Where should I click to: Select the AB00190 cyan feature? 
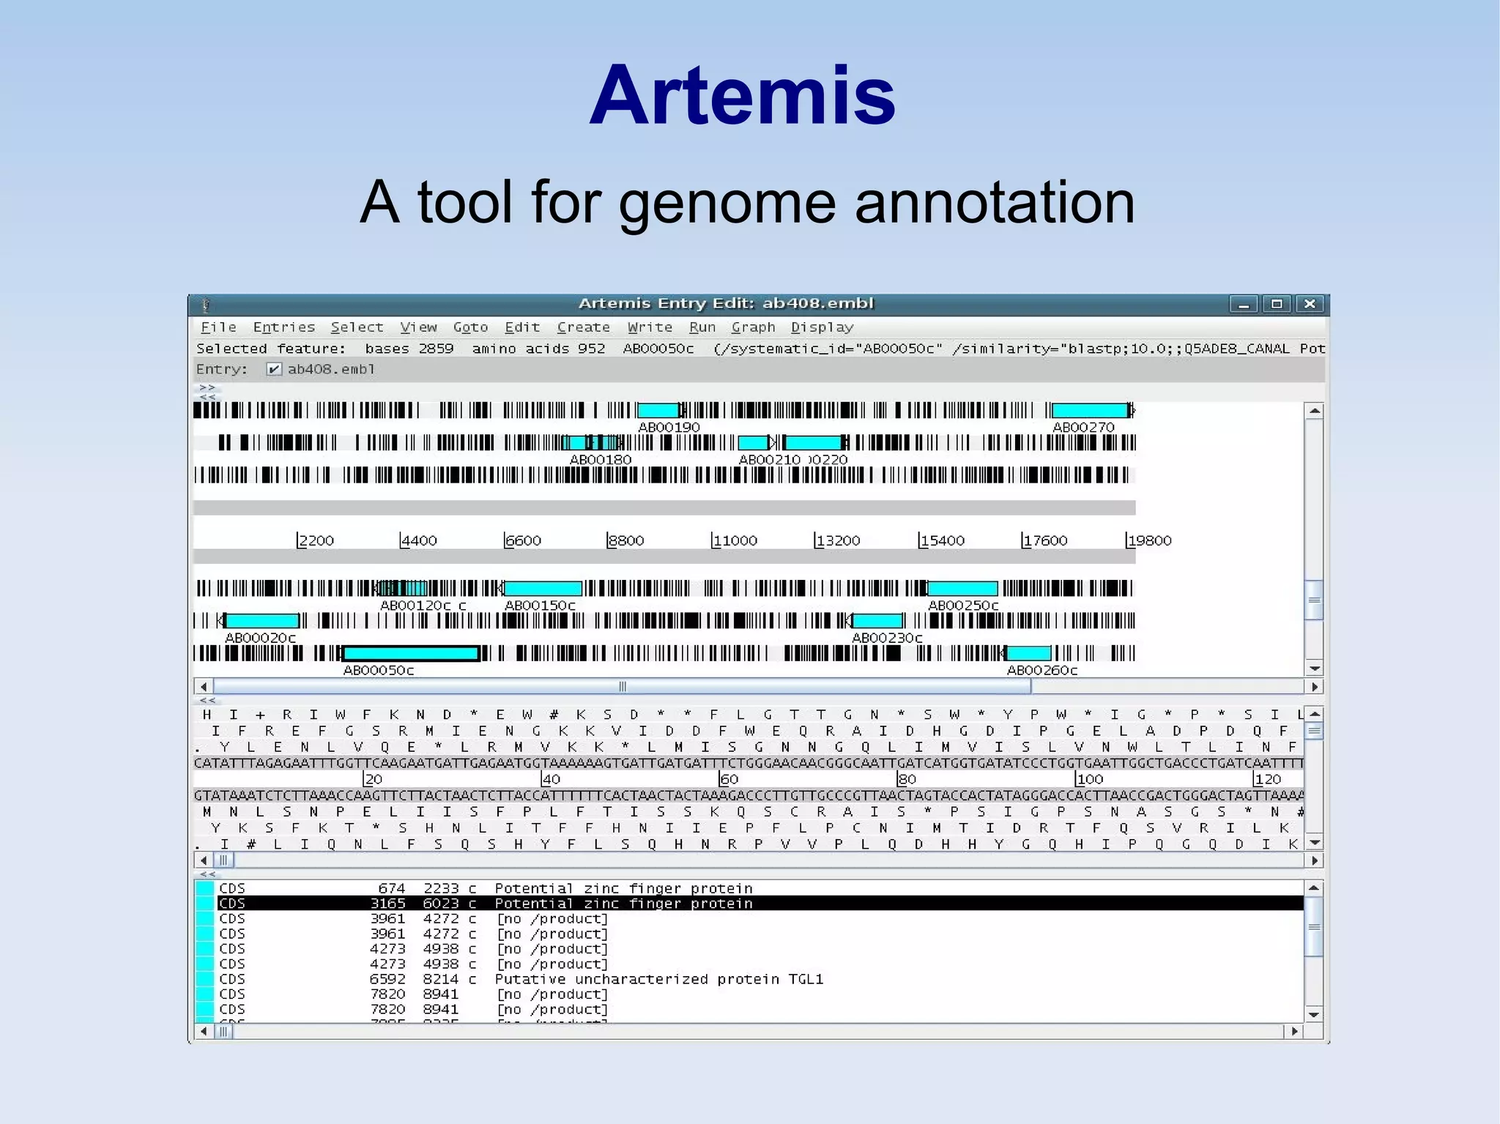[x=658, y=410]
